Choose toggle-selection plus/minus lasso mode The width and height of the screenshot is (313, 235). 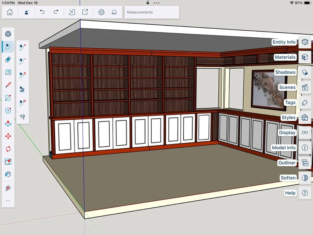coord(23,75)
